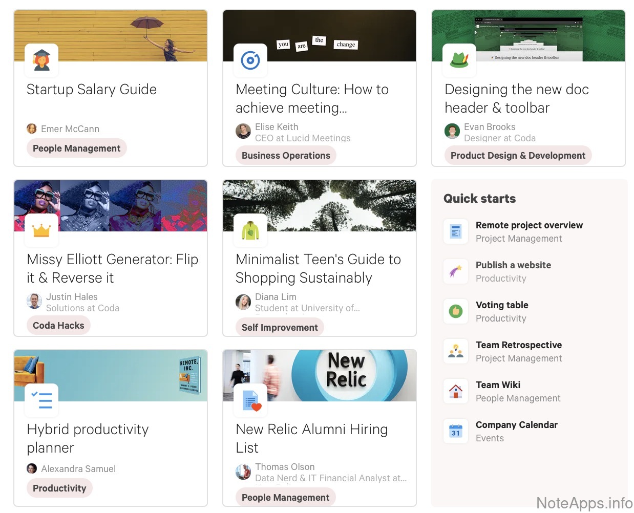Click the checklist icon on Hybrid productivity planner
Viewport: 634px width, 513px height.
[x=41, y=400]
